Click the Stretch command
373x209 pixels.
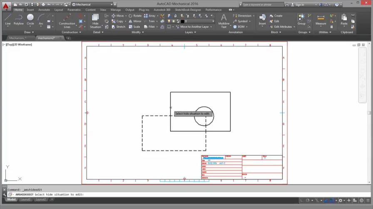click(118, 27)
